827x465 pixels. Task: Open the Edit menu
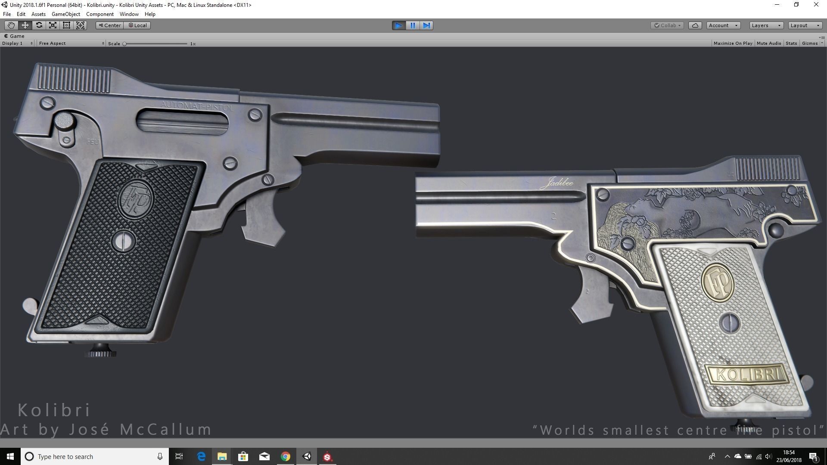(x=21, y=14)
